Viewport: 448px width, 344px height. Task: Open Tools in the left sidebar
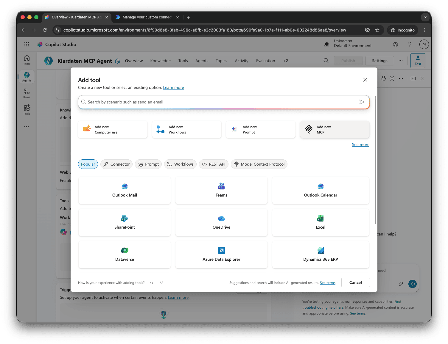point(27,110)
